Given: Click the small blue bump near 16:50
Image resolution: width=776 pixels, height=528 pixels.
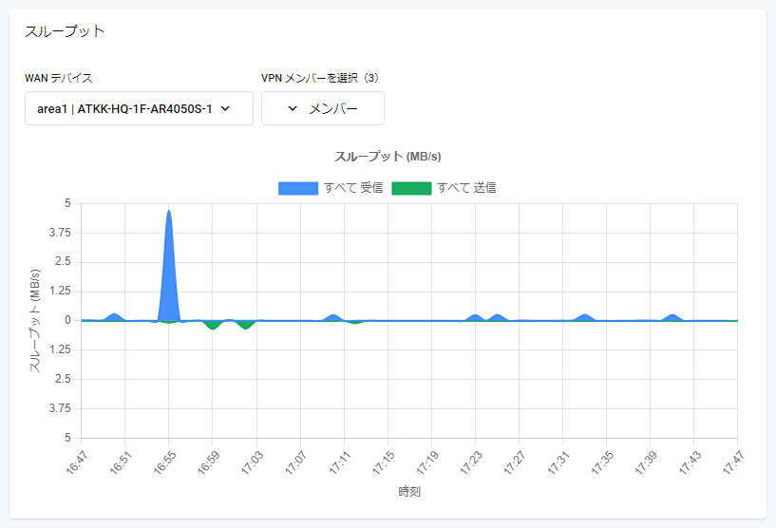Looking at the screenshot, I should coord(115,316).
